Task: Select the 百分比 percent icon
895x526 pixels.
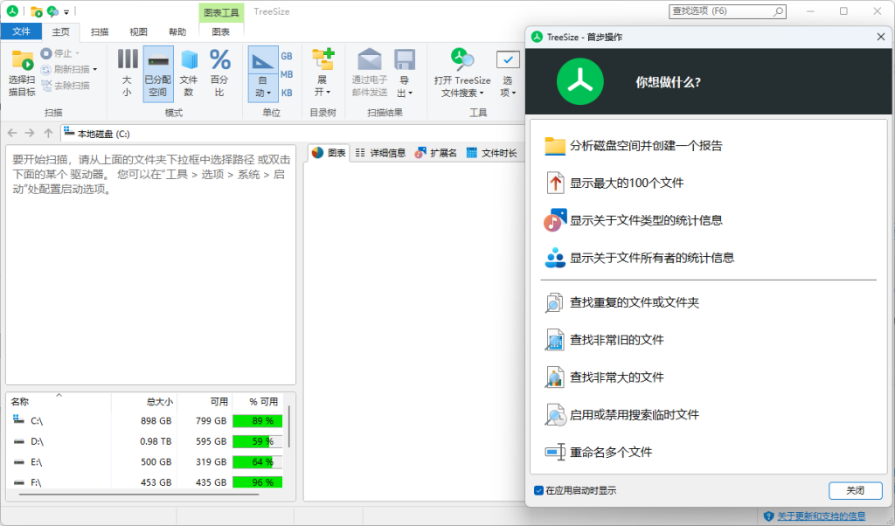Action: (x=220, y=61)
